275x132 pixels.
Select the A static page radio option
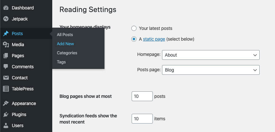tap(134, 39)
